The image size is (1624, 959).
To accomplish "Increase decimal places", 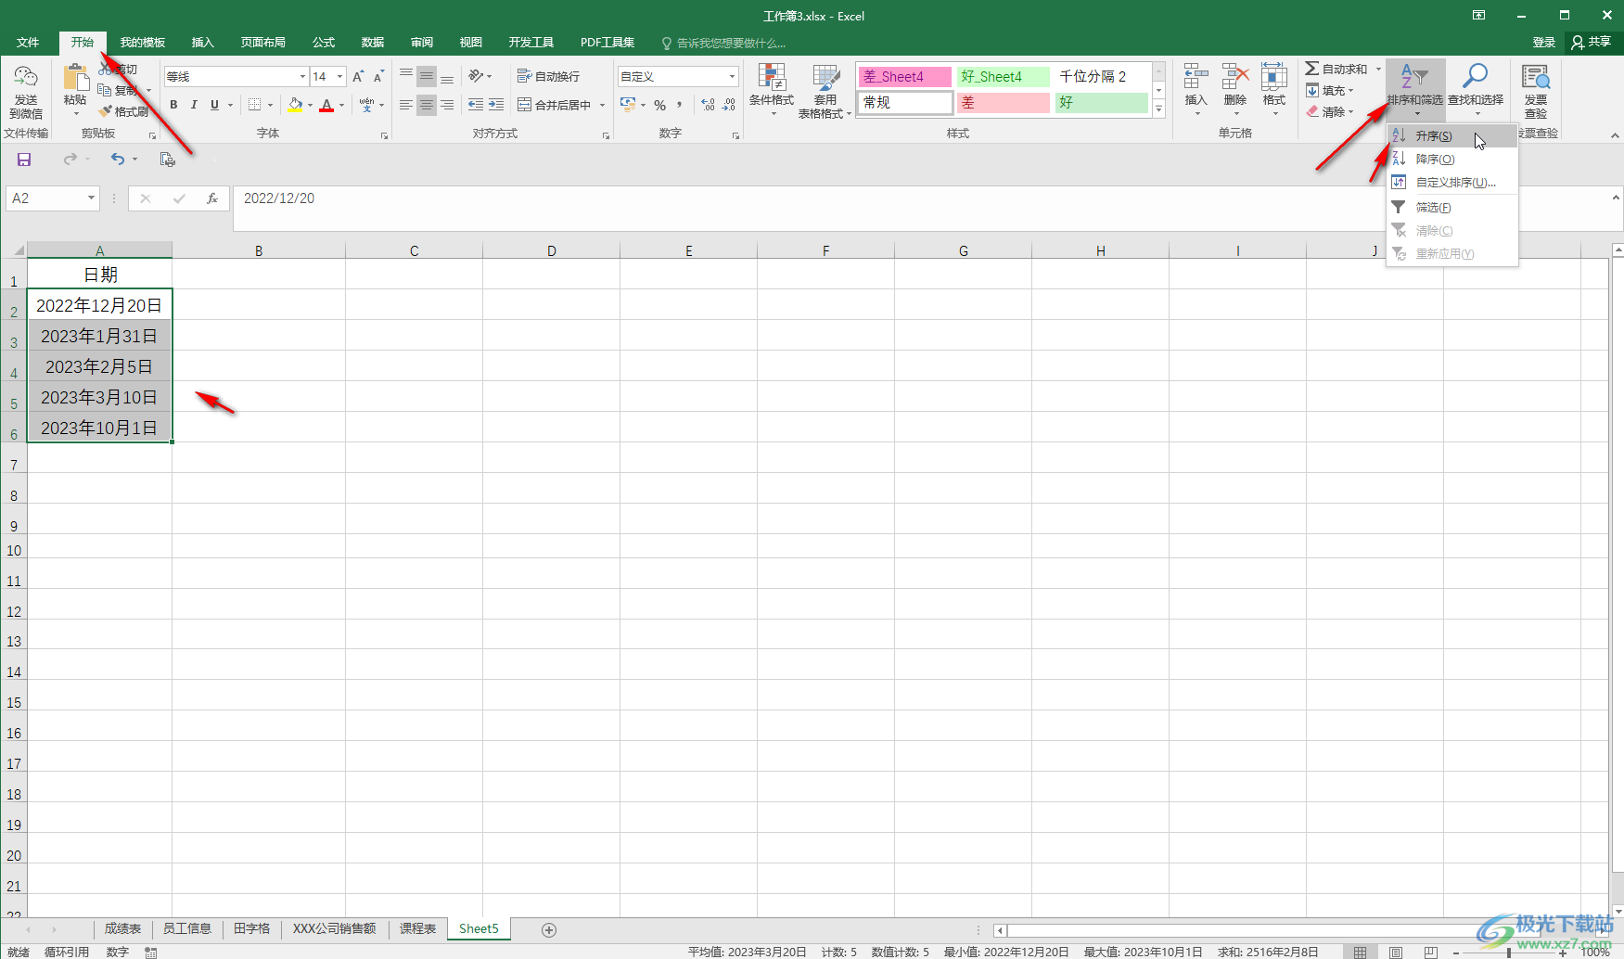I will [709, 105].
